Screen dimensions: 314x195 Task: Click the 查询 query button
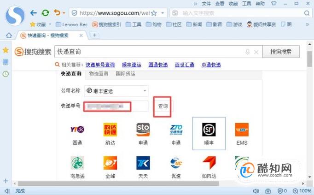[x=163, y=106]
